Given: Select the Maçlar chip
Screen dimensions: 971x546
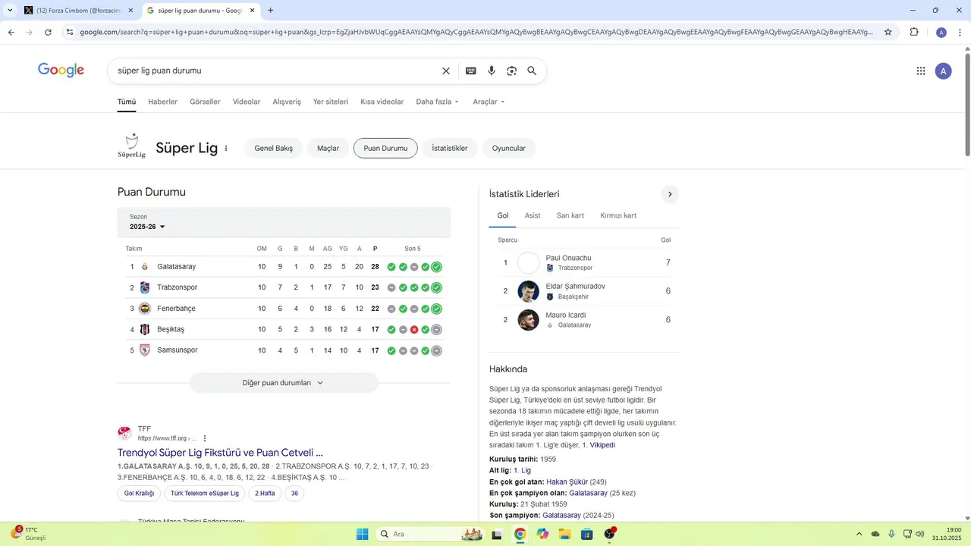Looking at the screenshot, I should tap(328, 148).
